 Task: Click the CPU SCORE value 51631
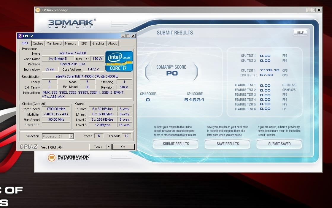point(194,100)
